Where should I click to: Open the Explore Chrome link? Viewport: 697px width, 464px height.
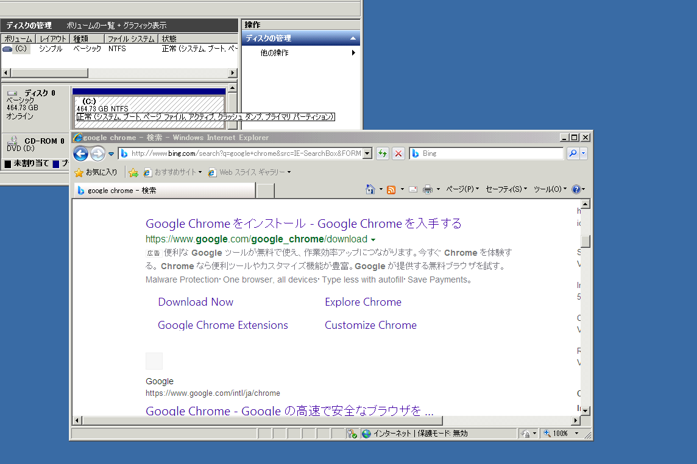coord(363,302)
